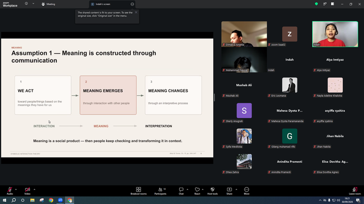Click the system tray volume icon
The width and height of the screenshot is (364, 204).
coord(338,200)
